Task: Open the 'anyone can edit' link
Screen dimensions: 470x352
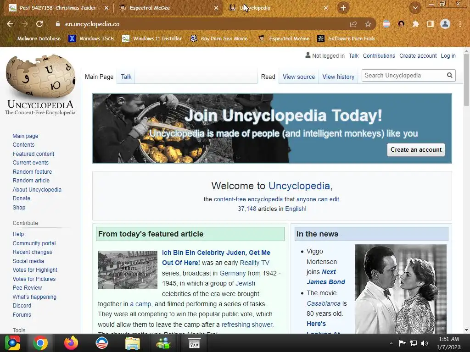Action: [318, 199]
